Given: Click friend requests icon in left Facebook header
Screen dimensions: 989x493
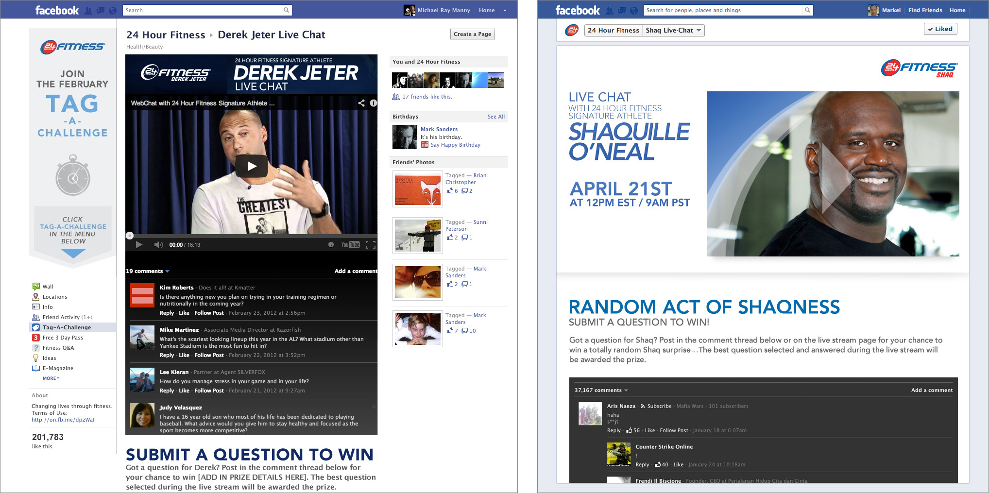Looking at the screenshot, I should [88, 10].
